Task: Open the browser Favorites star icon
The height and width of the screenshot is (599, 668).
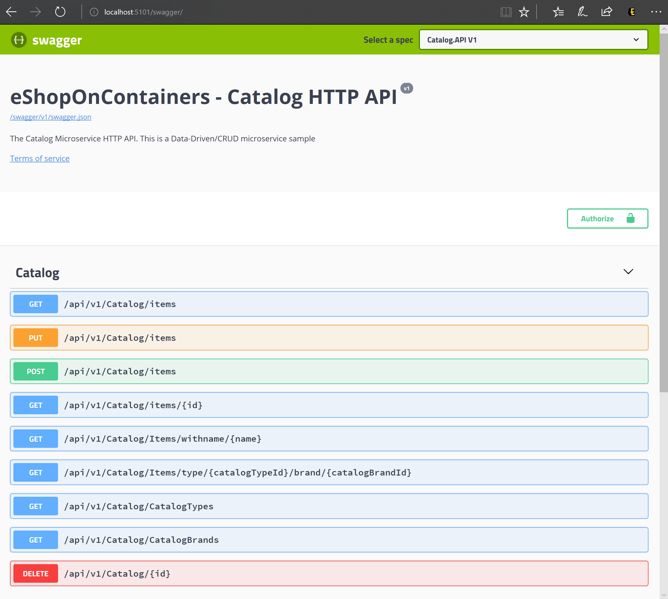Action: pos(524,12)
